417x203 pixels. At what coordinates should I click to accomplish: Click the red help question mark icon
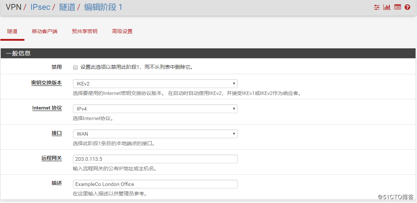408,7
